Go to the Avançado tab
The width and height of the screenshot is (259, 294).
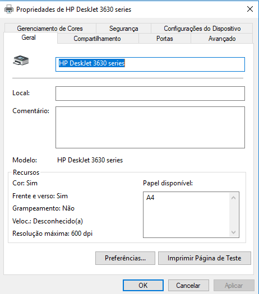coord(222,39)
